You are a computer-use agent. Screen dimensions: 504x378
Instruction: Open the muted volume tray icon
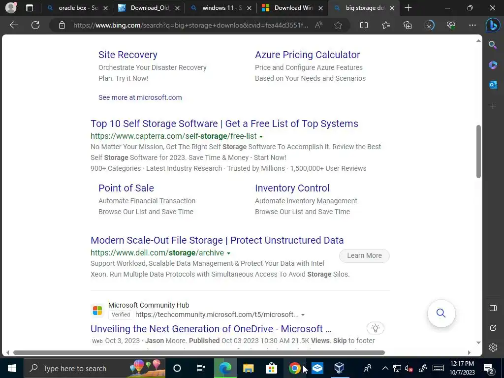409,368
